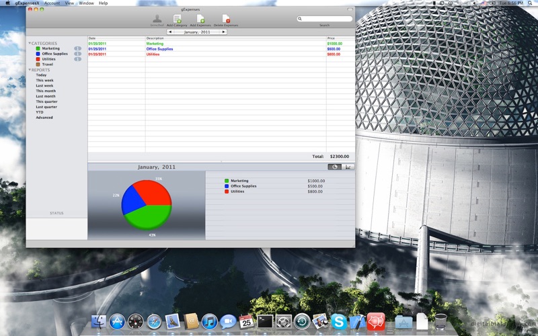Go to the previous month
The height and width of the screenshot is (336, 538).
click(170, 32)
